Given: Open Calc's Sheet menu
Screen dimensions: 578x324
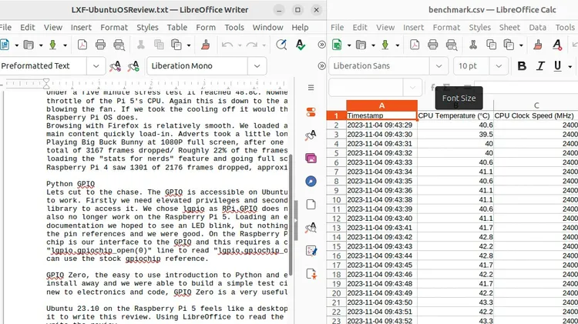Looking at the screenshot, I should coord(510,27).
